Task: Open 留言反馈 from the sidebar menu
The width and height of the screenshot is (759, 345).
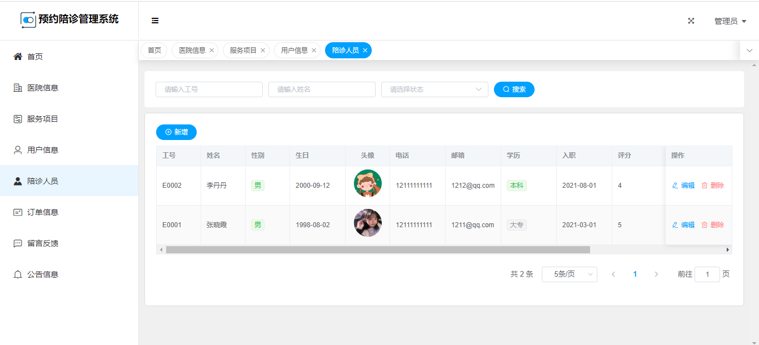Action: click(43, 243)
